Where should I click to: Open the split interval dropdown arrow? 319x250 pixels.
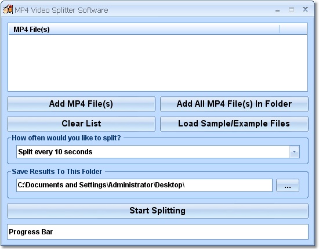click(x=295, y=152)
